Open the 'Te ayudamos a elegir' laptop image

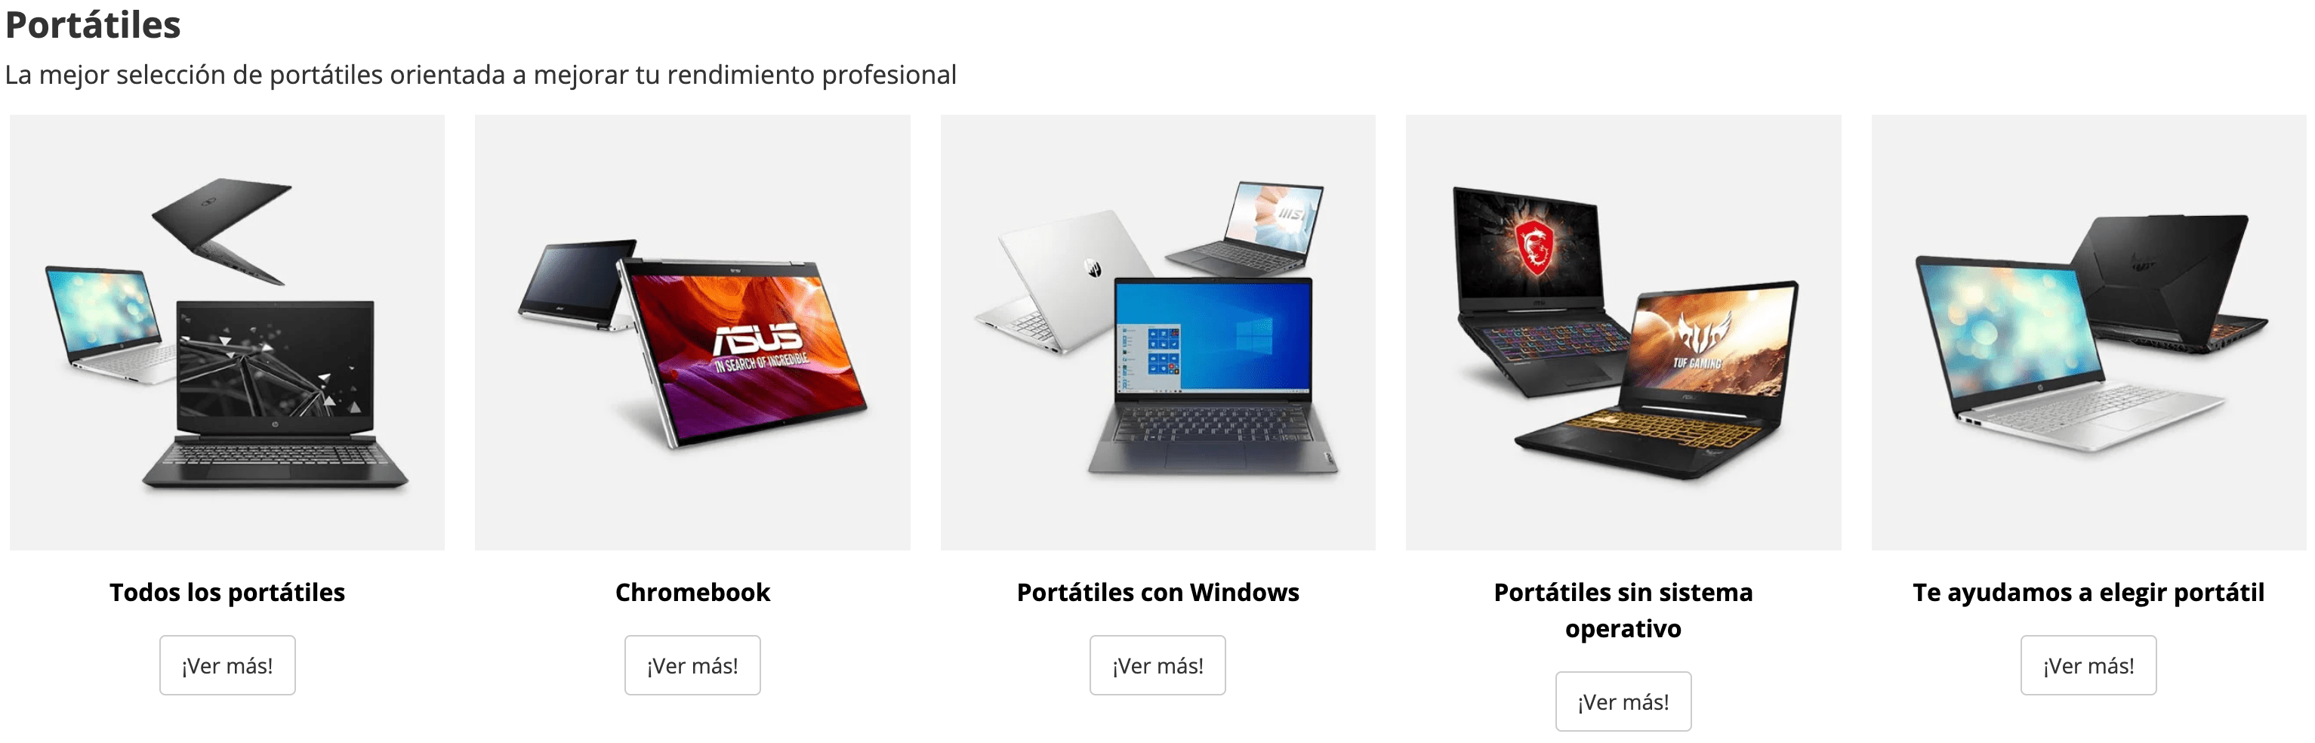(2088, 332)
